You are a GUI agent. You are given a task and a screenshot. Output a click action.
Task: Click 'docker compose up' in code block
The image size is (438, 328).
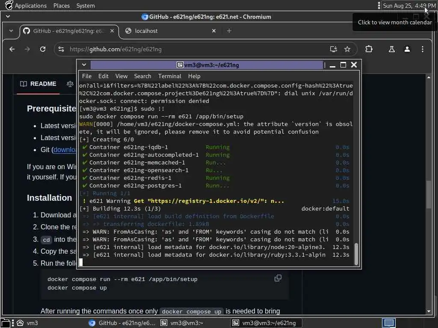coord(77,288)
